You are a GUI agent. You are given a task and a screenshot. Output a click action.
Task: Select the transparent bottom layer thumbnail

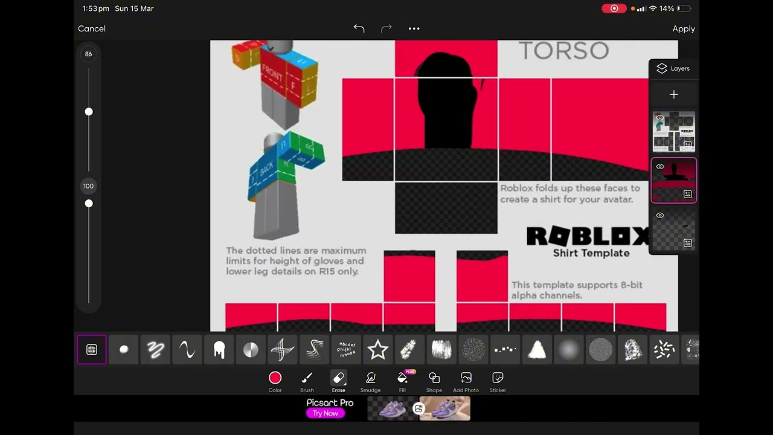coord(674,229)
